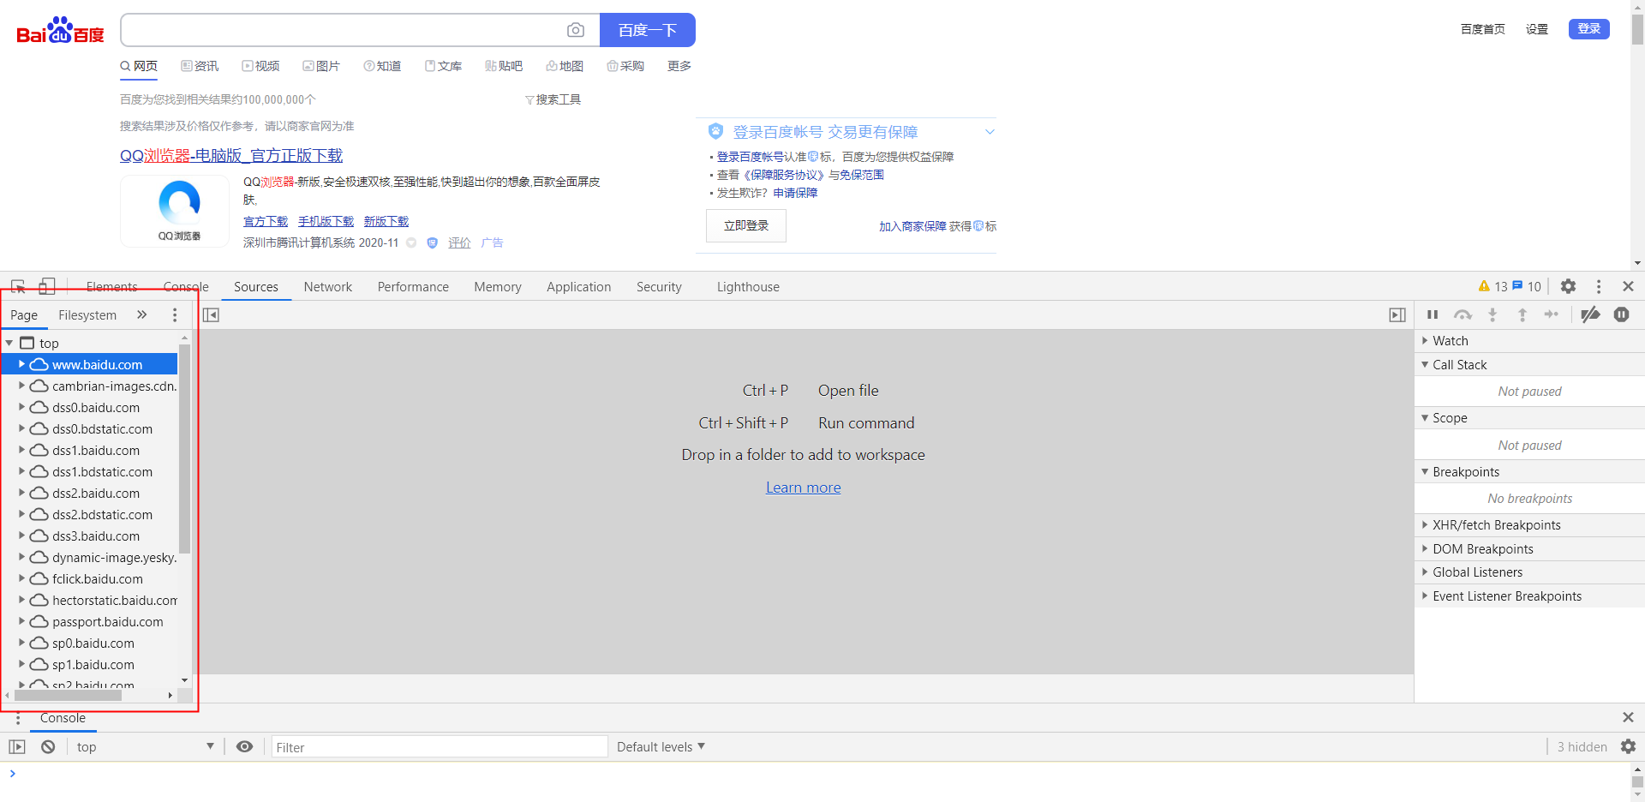Image resolution: width=1645 pixels, height=802 pixels.
Task: Collapse the Breakpoints section
Action: pos(1425,472)
